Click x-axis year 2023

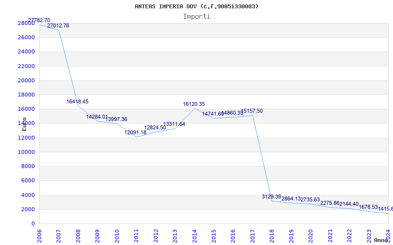pyautogui.click(x=369, y=236)
